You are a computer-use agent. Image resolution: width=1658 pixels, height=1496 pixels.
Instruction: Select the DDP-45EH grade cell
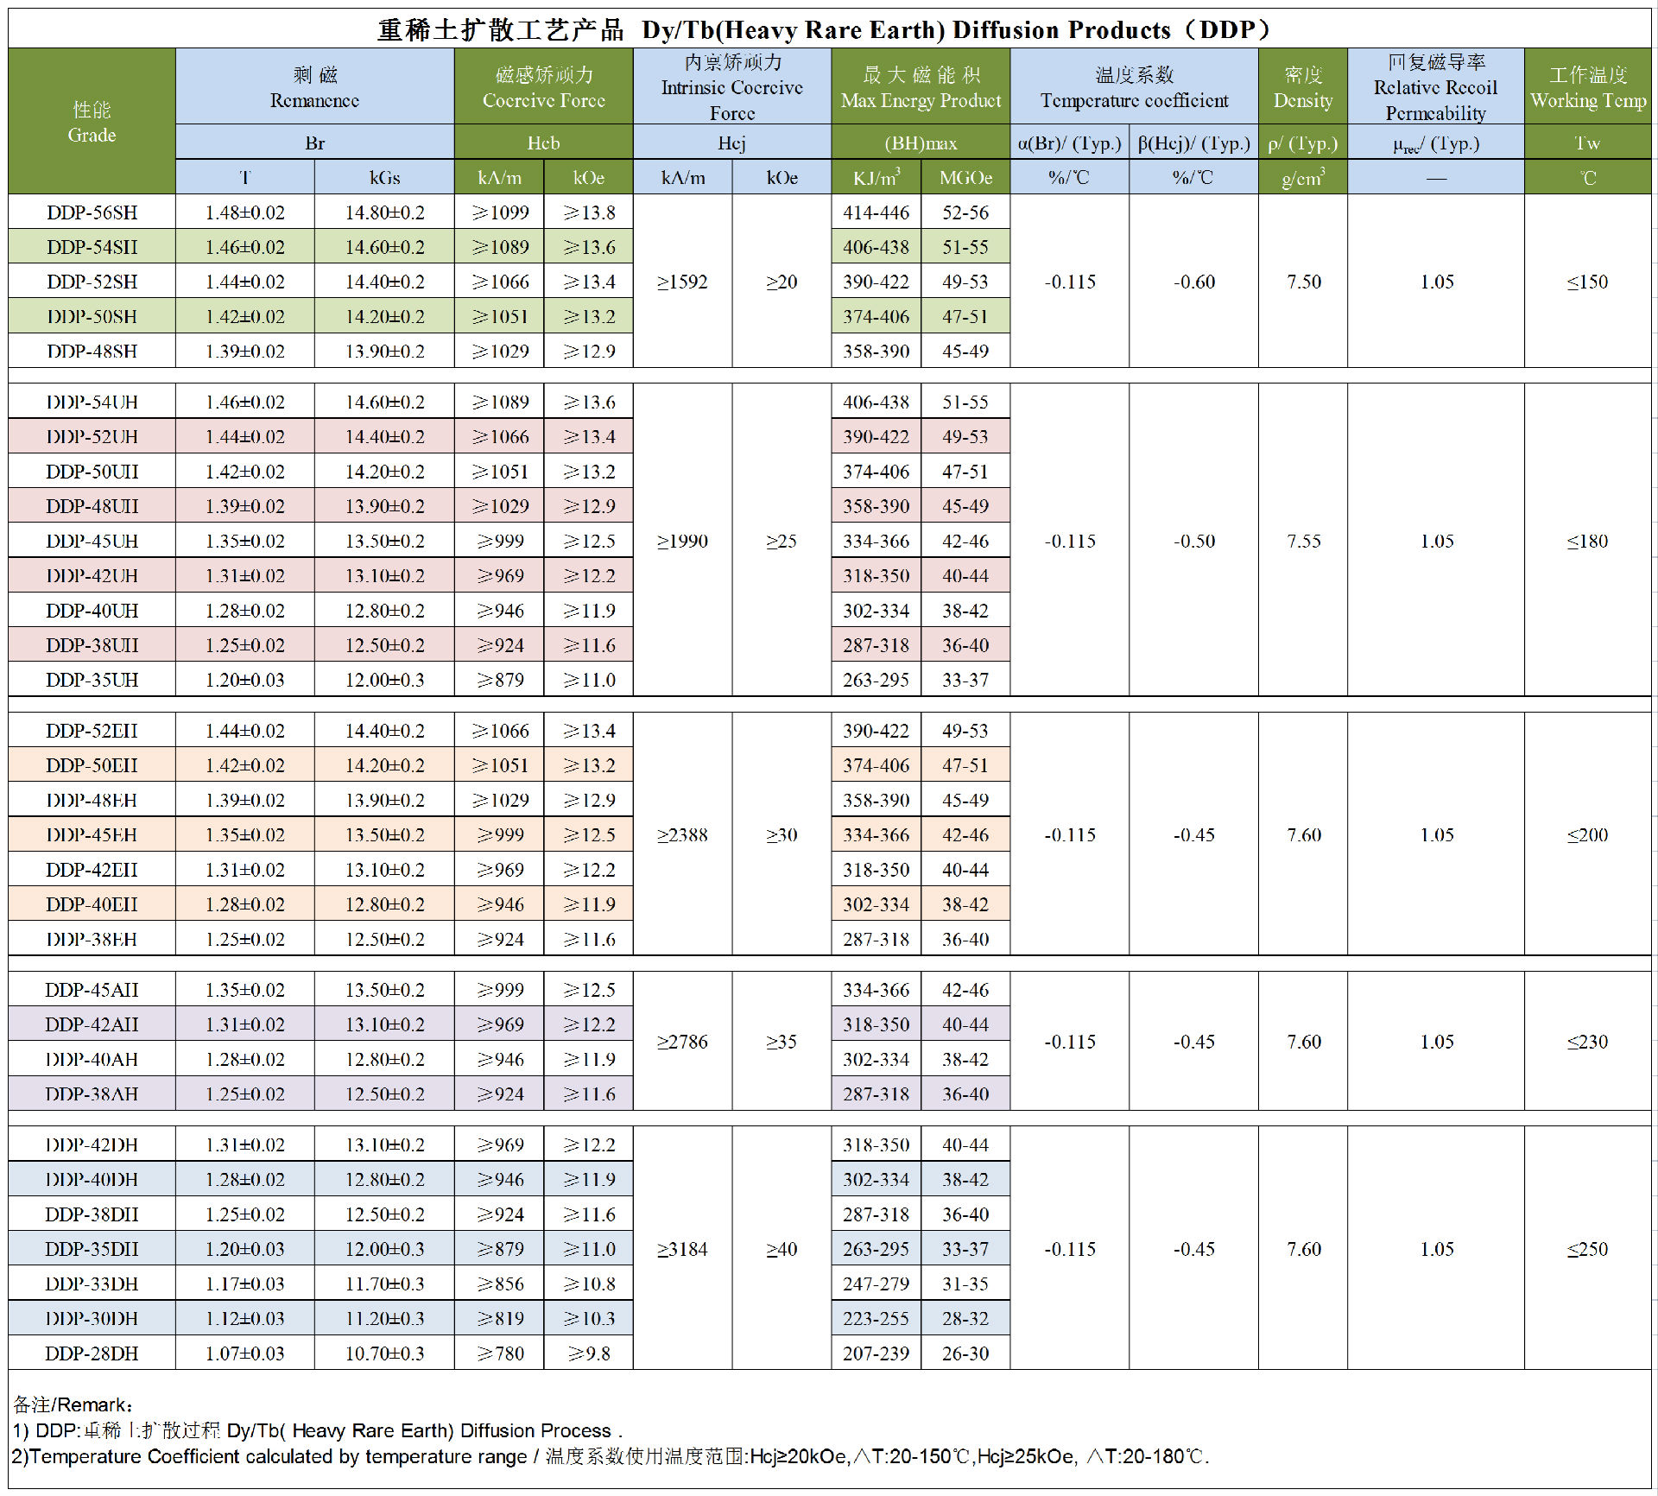click(92, 834)
